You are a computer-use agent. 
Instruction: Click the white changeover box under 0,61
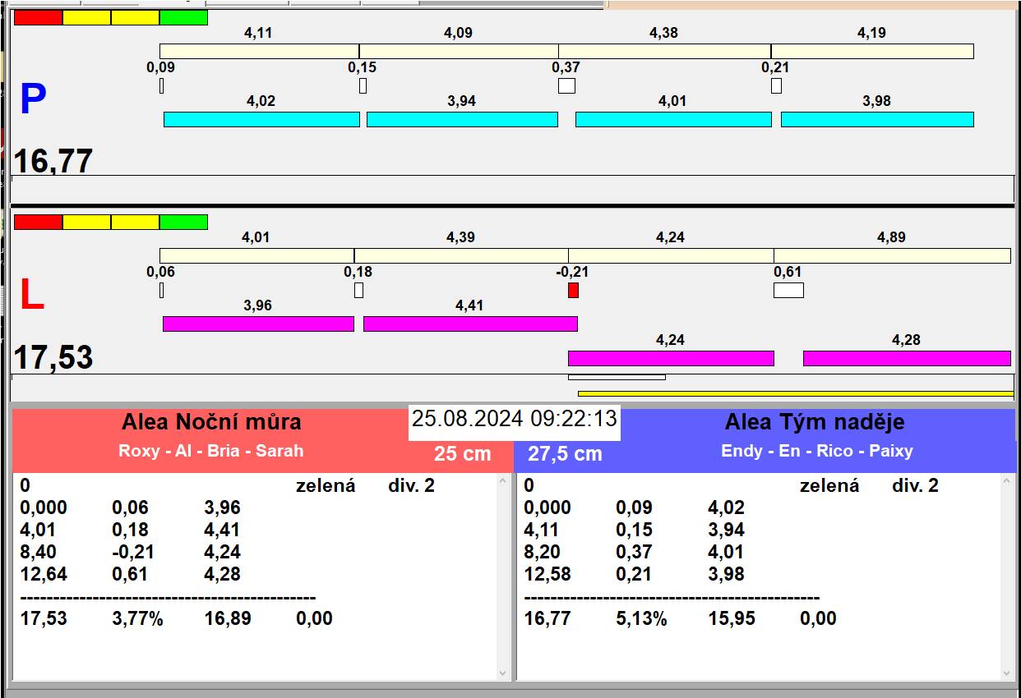(x=788, y=290)
